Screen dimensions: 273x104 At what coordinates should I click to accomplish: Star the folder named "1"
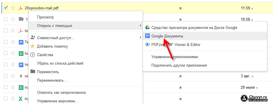pos(13,19)
